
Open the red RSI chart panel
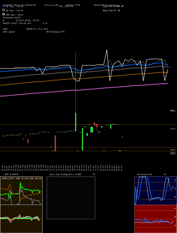pyautogui.click(x=155, y=219)
